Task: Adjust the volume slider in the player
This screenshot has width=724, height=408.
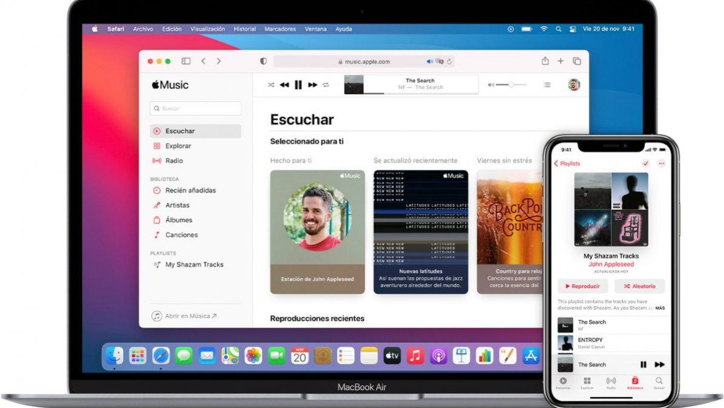Action: tap(511, 85)
